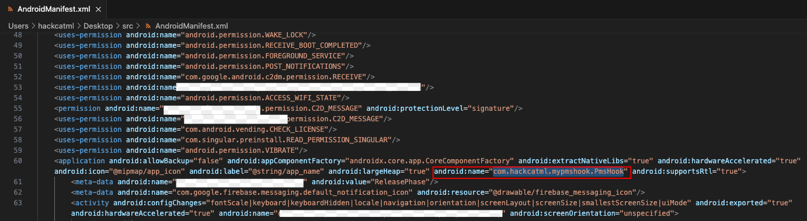Click line number 53 in the gutter
The height and width of the screenshot is (221, 807).
(x=18, y=87)
